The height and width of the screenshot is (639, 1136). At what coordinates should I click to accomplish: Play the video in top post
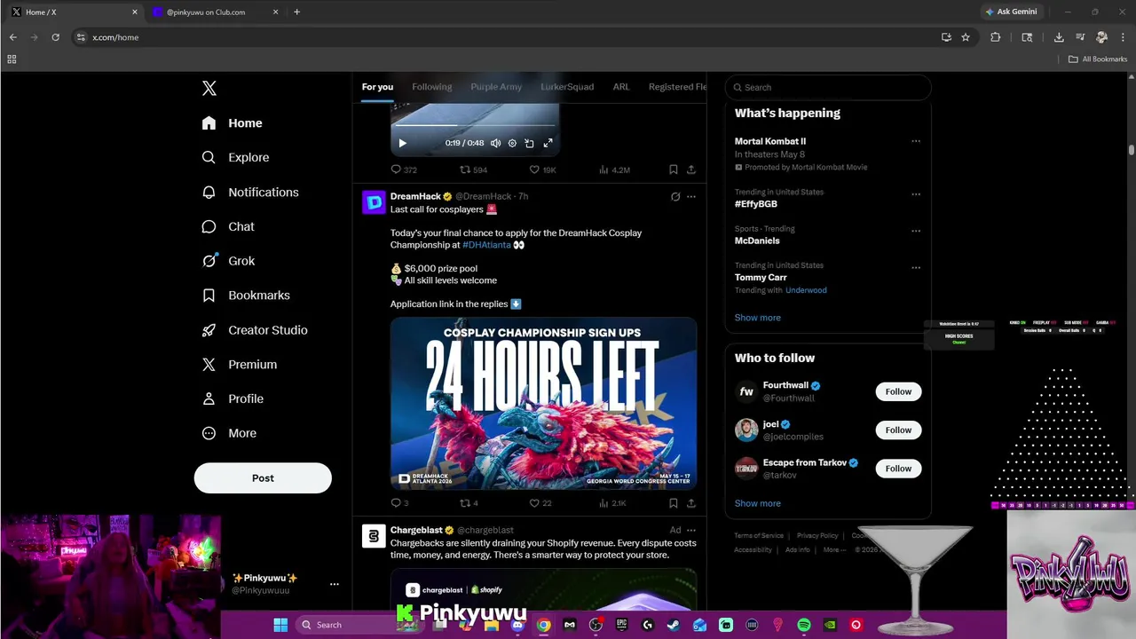[x=402, y=143]
